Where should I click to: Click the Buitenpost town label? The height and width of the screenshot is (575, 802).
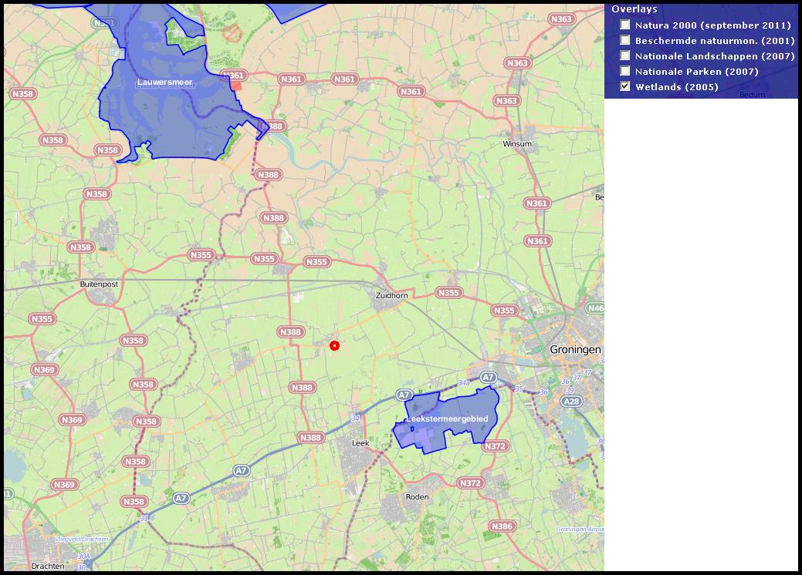(99, 284)
